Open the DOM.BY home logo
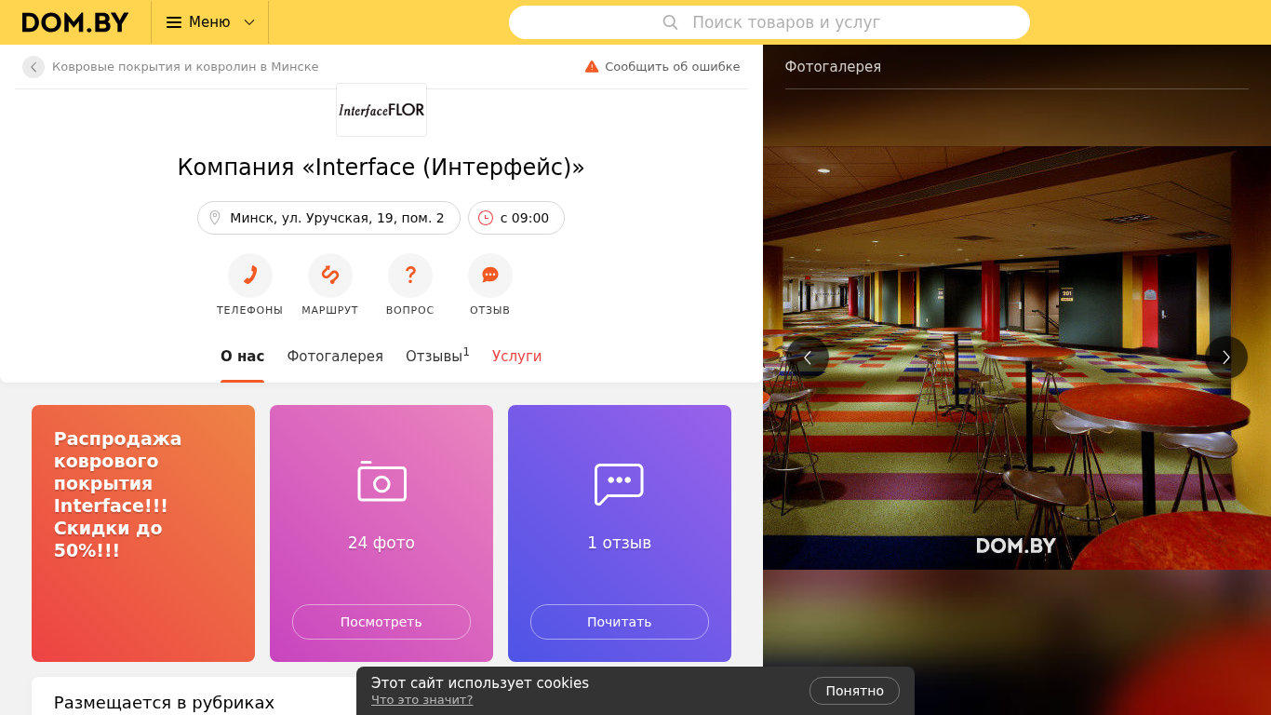Viewport: 1271px width, 715px height. click(75, 22)
